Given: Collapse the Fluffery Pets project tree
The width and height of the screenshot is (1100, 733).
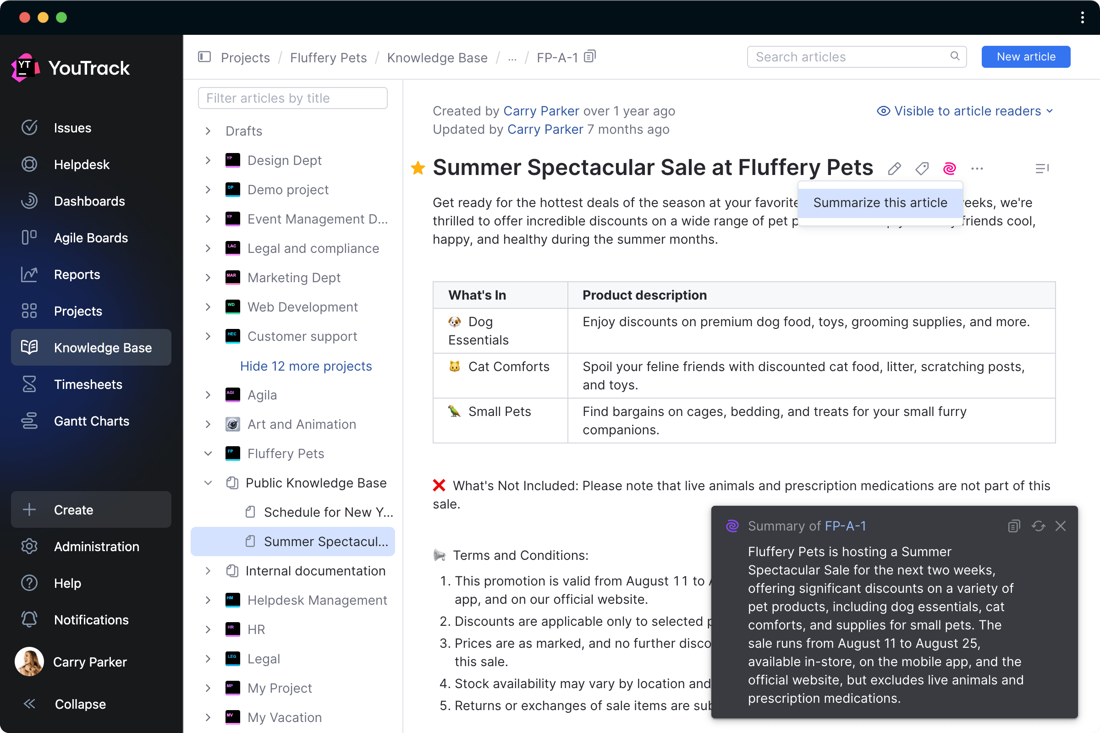Looking at the screenshot, I should [x=208, y=453].
